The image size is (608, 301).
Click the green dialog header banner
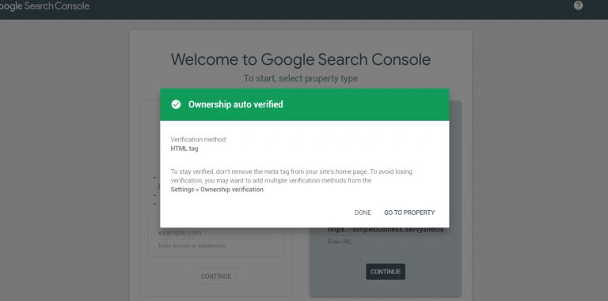(304, 104)
